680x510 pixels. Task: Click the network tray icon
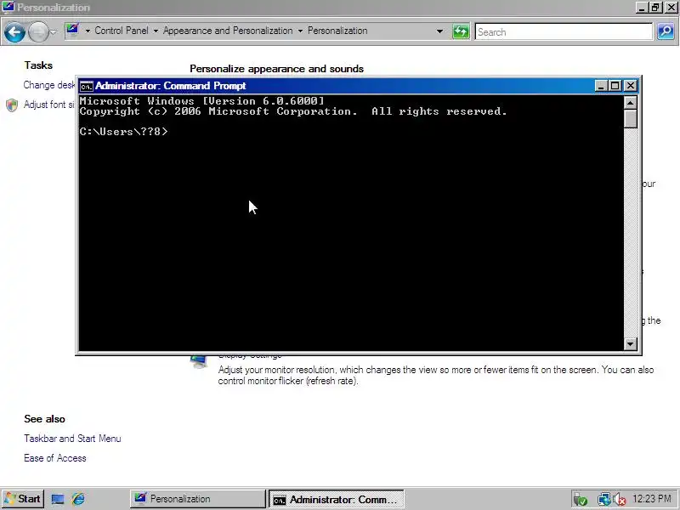tap(603, 499)
